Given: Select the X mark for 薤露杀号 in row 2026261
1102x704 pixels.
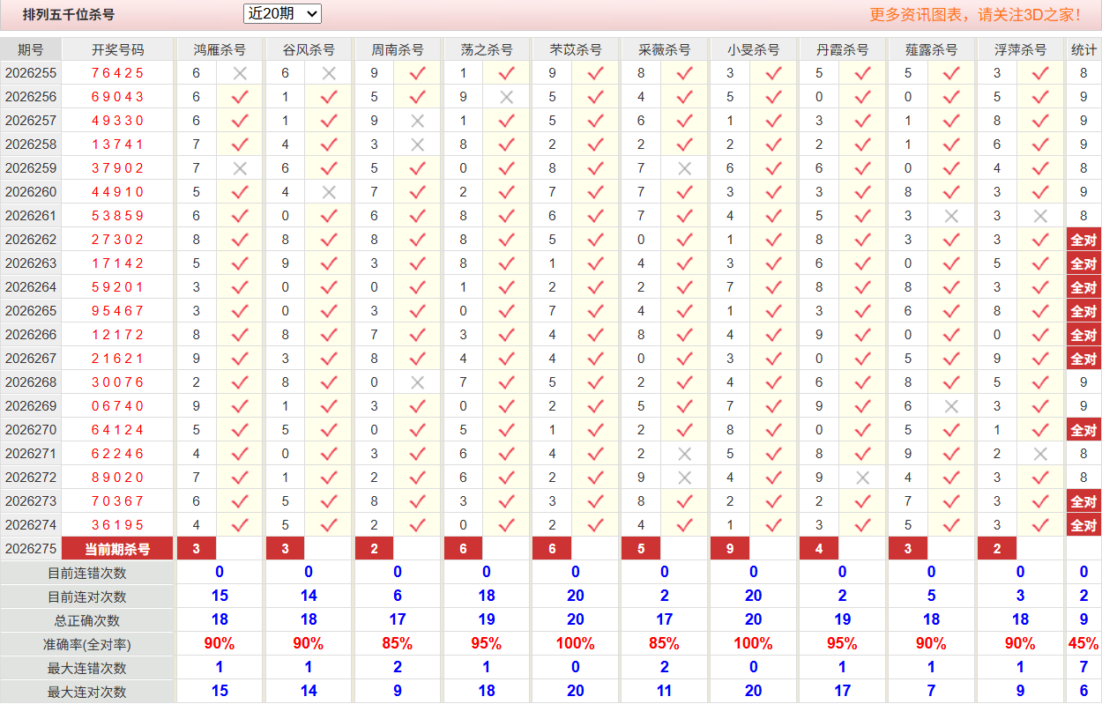Looking at the screenshot, I should [x=950, y=216].
